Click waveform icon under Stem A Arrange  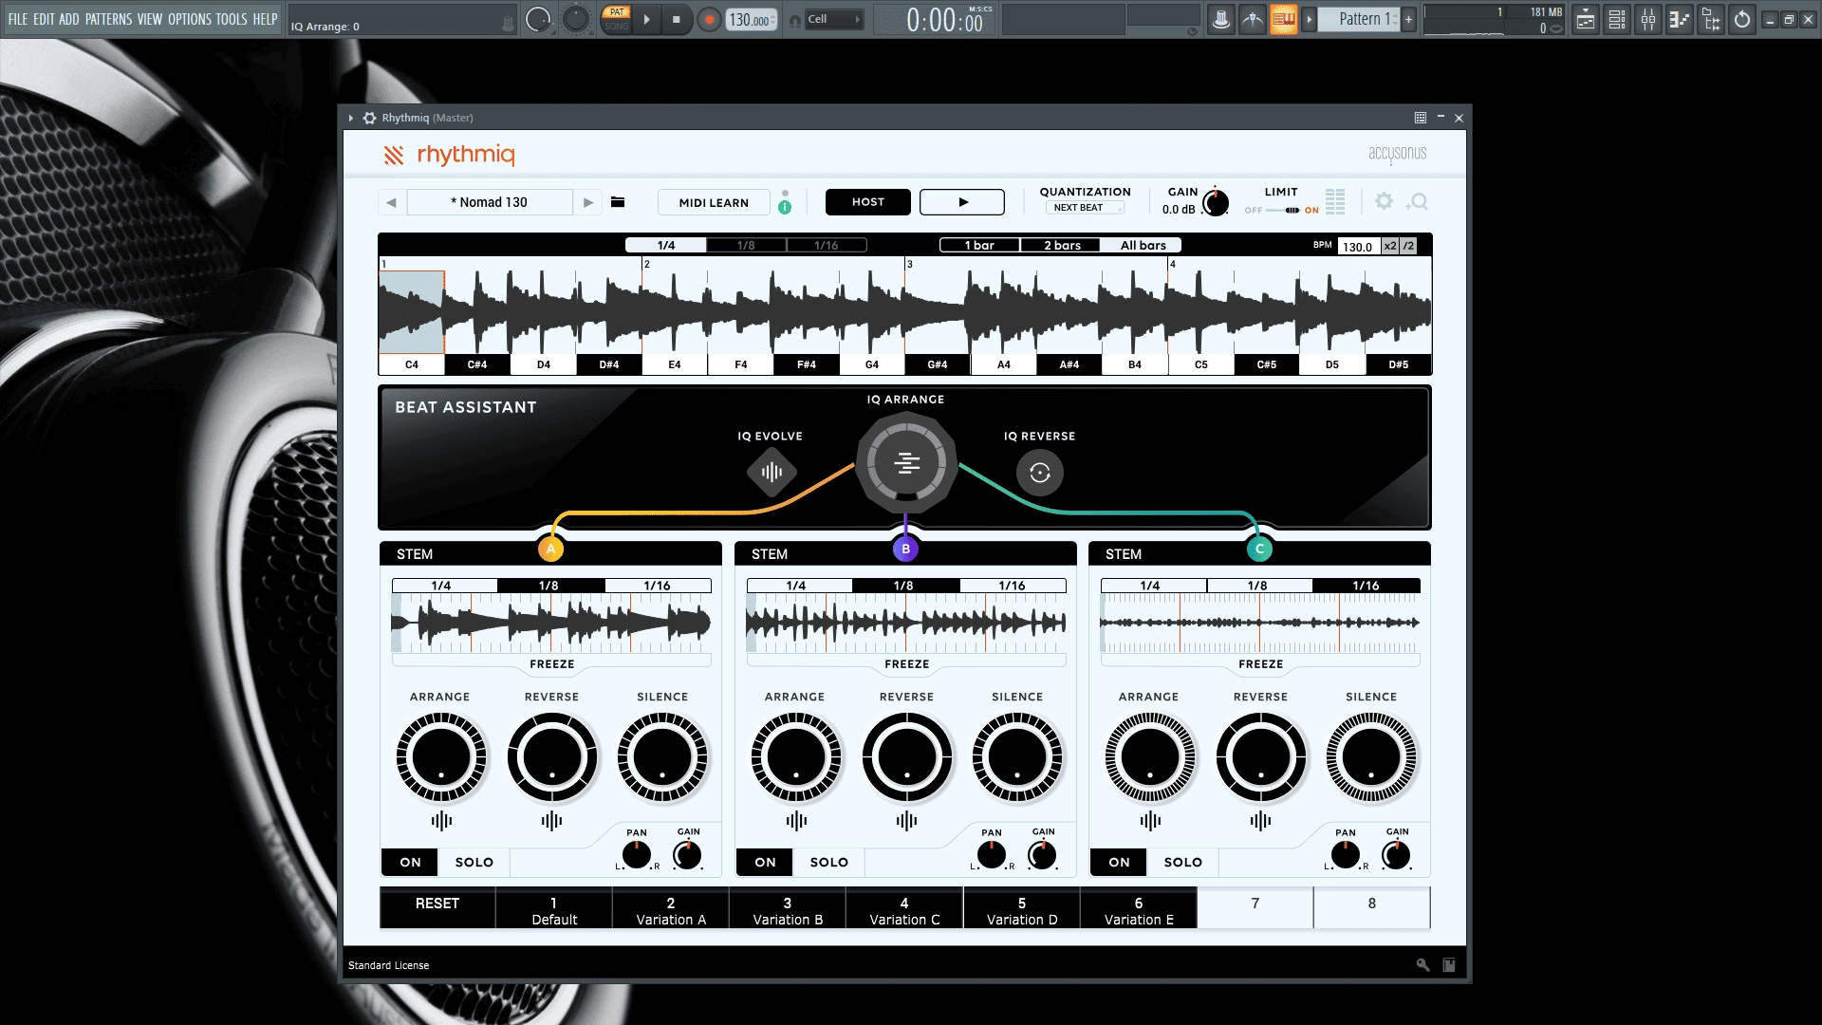point(441,821)
